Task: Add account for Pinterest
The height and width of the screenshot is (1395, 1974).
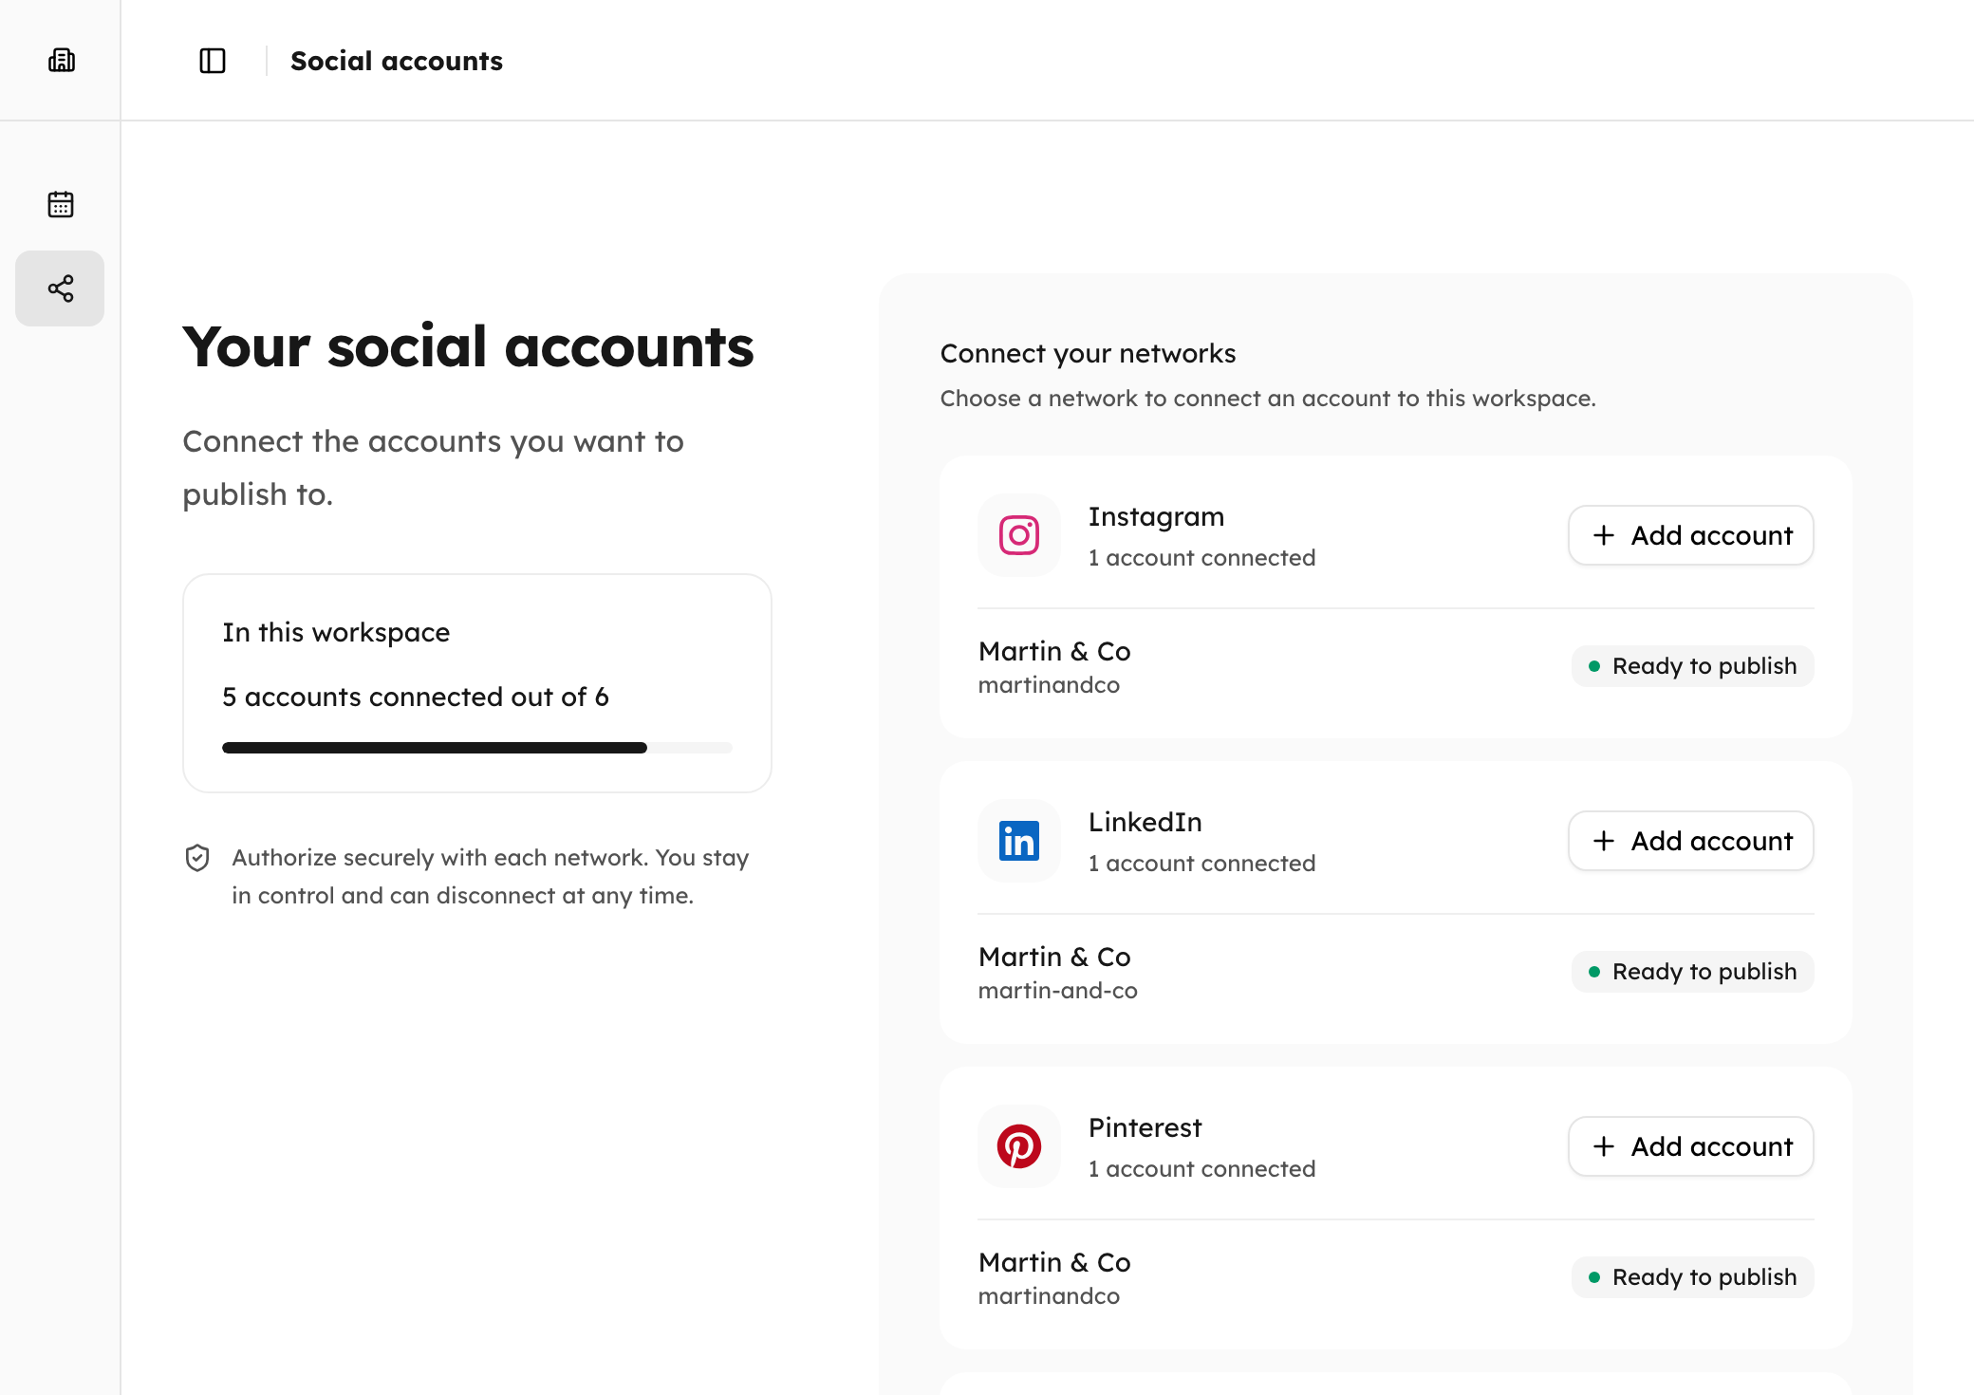Action: 1691,1146
